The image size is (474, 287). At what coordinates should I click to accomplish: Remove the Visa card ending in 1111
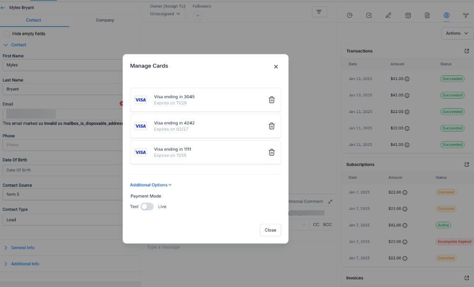point(272,153)
